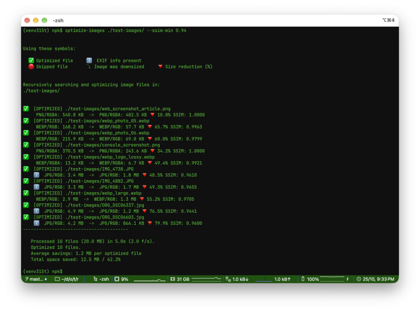Click the Image was downsized arrow icon

click(x=88, y=67)
